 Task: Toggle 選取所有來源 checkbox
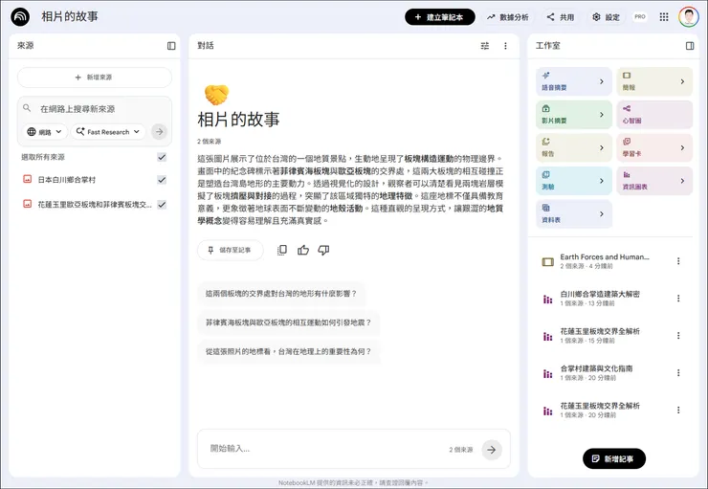coord(162,157)
